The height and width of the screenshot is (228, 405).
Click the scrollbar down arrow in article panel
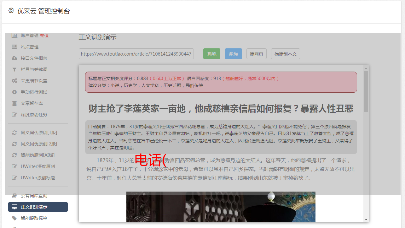(366, 220)
